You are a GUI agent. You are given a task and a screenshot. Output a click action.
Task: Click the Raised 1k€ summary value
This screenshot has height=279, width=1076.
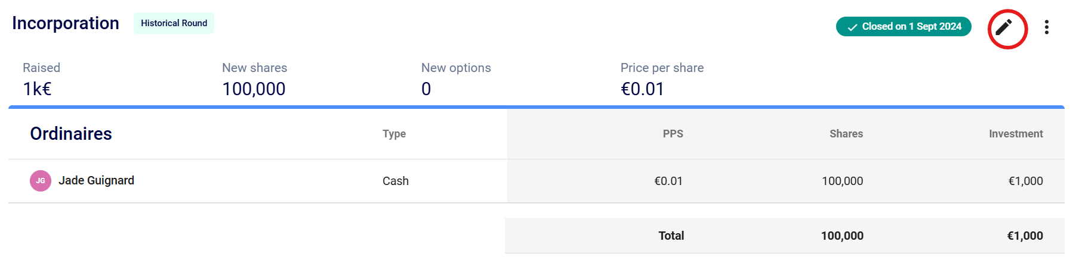37,89
